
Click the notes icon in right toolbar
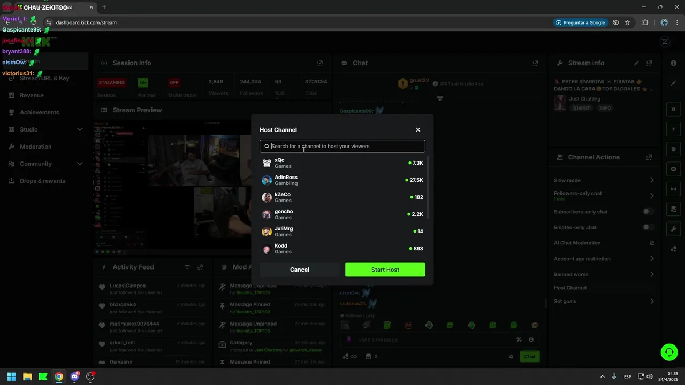673,149
